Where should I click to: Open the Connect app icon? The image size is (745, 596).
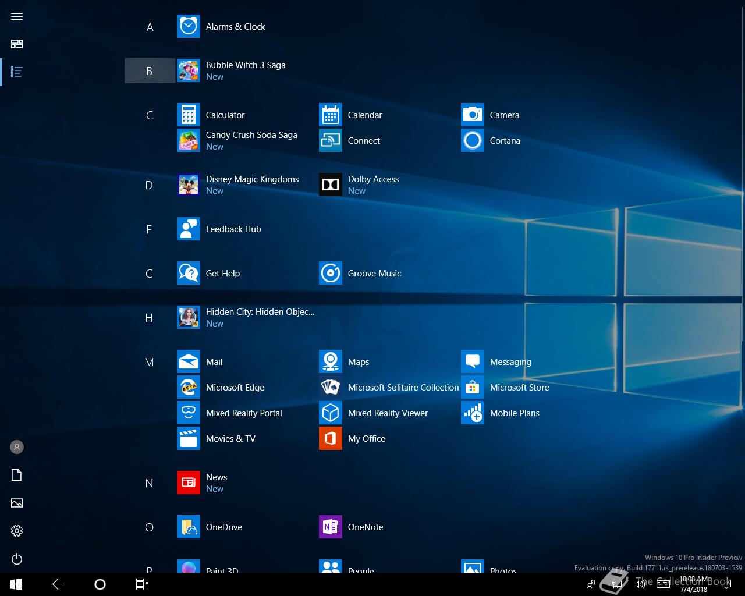[x=331, y=141]
